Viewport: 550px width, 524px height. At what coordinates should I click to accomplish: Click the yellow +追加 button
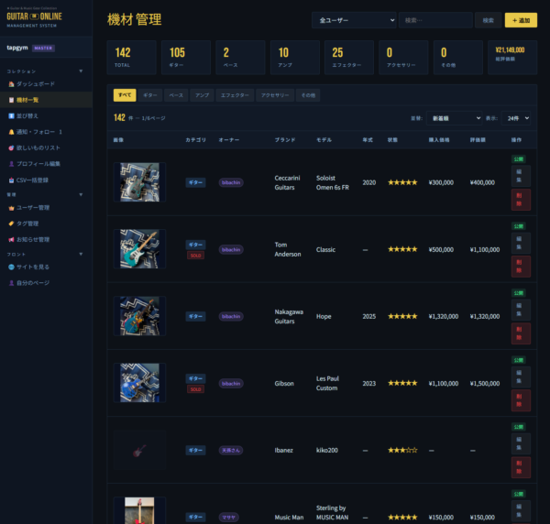pos(521,20)
